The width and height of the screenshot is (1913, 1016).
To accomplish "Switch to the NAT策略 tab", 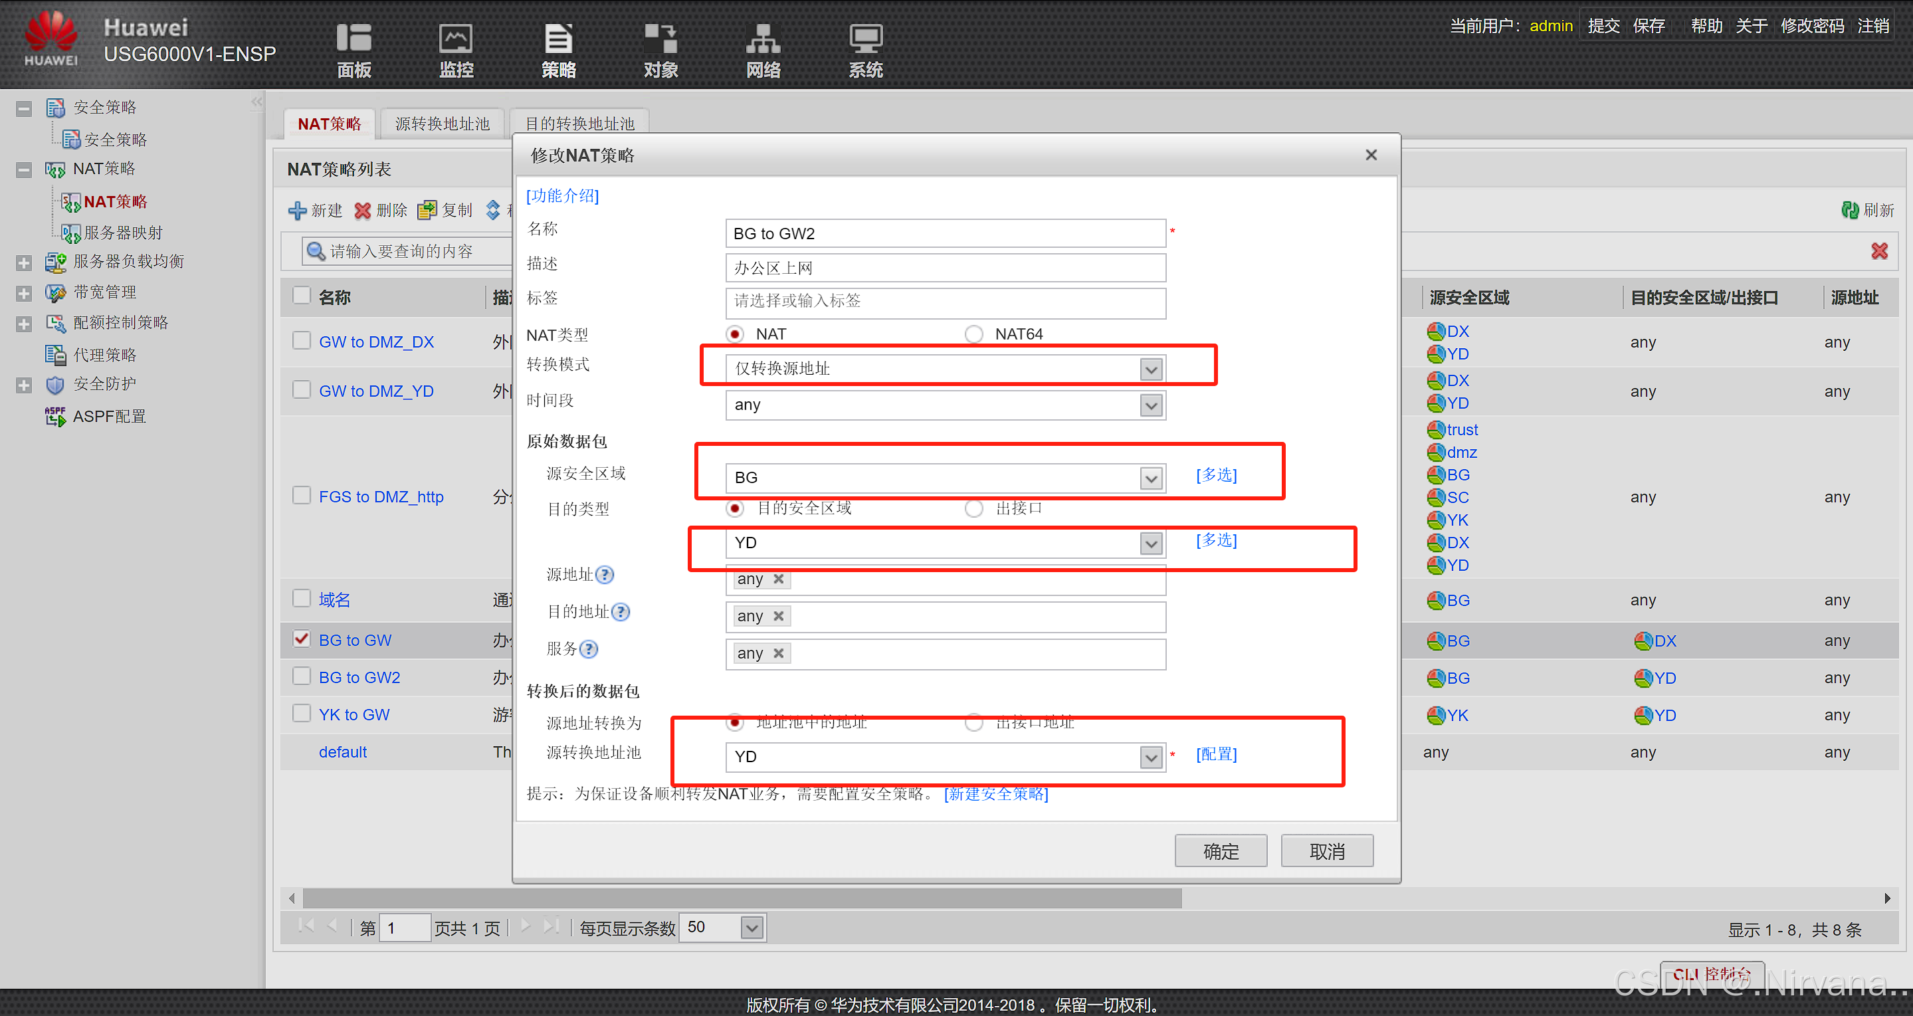I will pyautogui.click(x=329, y=124).
